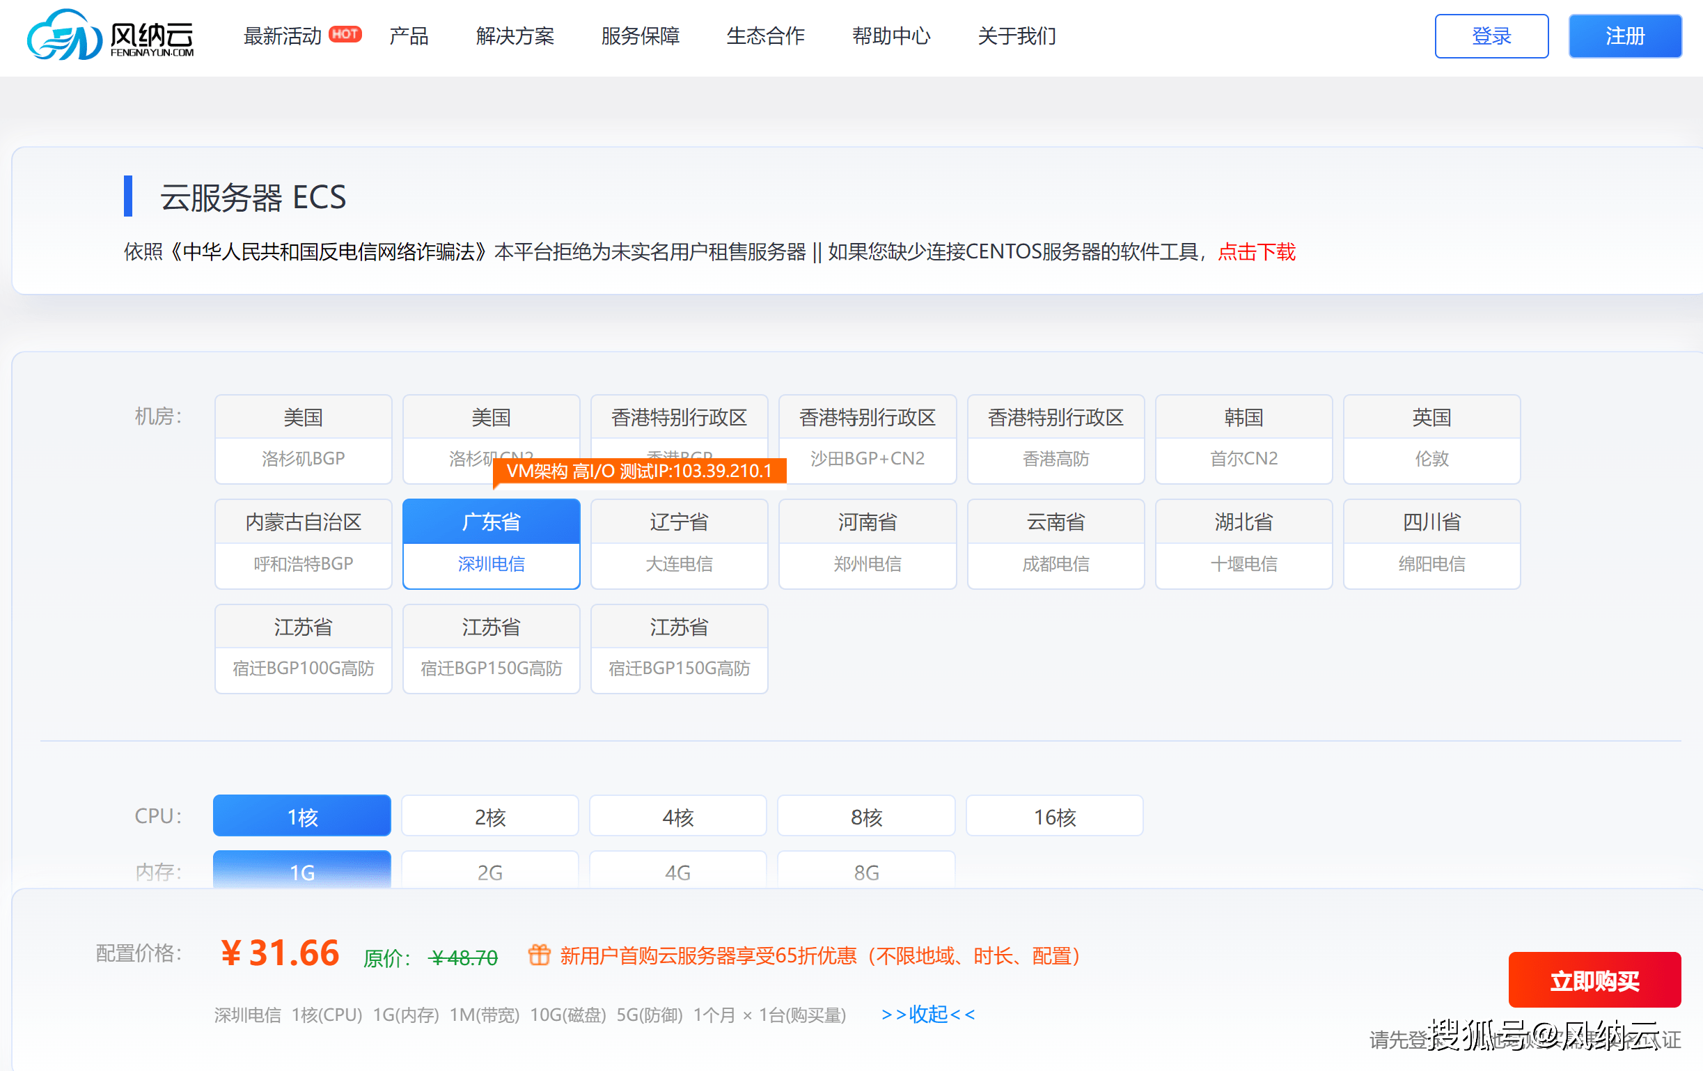Image resolution: width=1703 pixels, height=1071 pixels.
Task: Select the 香港特别行政区 沙田BGP+CN2 datacenter
Action: tap(868, 439)
